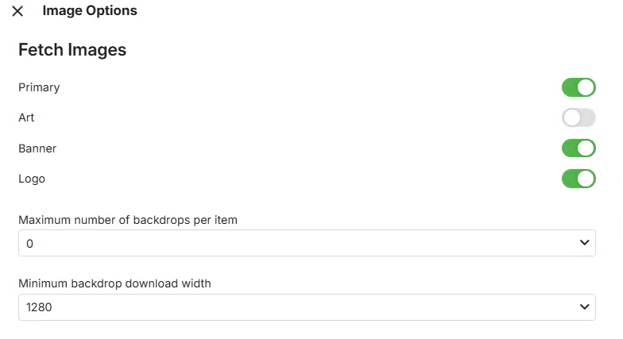Viewport: 623px width, 339px height.
Task: Switch off the Logo toggle
Action: point(578,179)
